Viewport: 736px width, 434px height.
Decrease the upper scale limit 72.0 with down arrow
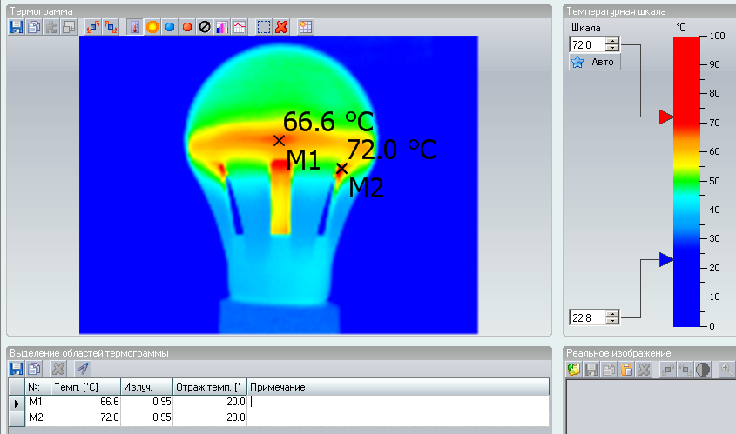pyautogui.click(x=612, y=48)
